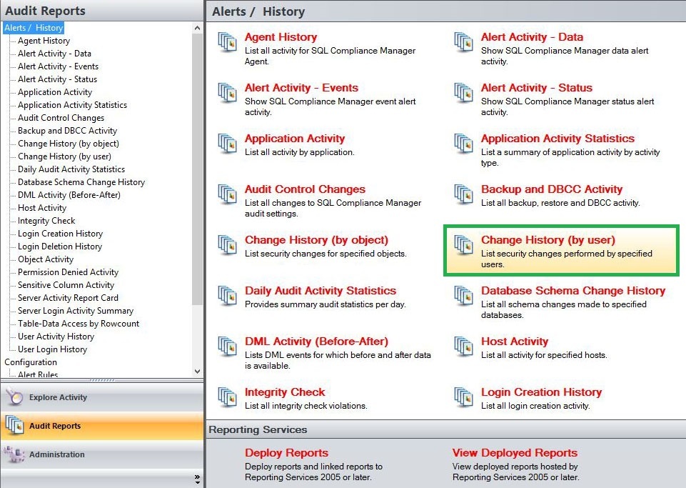The width and height of the screenshot is (686, 488).
Task: Select Object Activity in the tree
Action: 46,259
